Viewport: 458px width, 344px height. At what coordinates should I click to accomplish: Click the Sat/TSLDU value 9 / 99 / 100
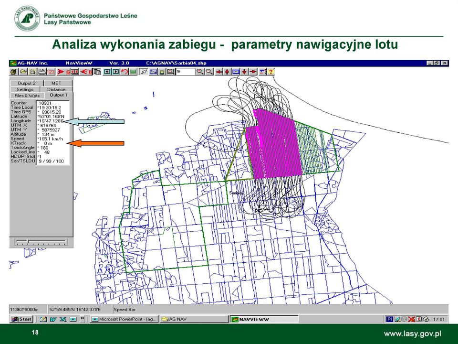click(x=51, y=161)
